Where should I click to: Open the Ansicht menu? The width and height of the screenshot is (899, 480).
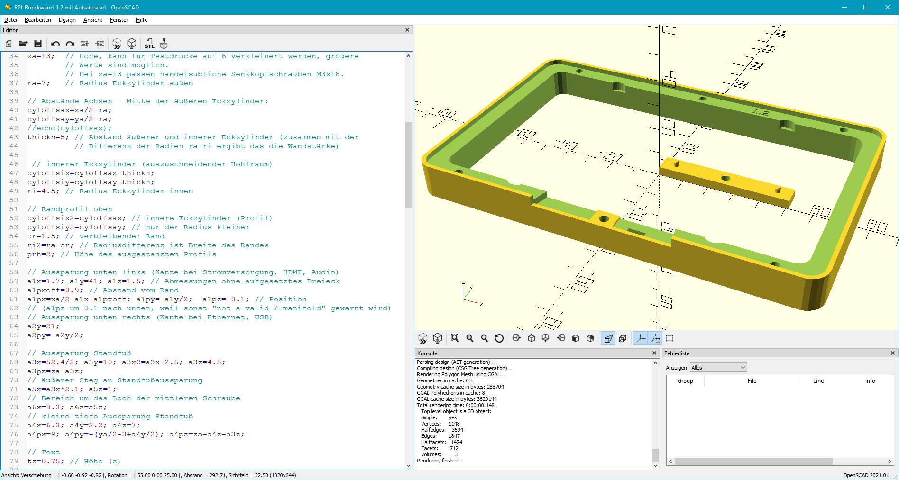[92, 20]
